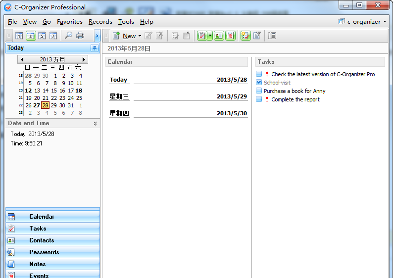393x278 pixels.
Task: Click the edit record pencil icon
Action: 148,36
